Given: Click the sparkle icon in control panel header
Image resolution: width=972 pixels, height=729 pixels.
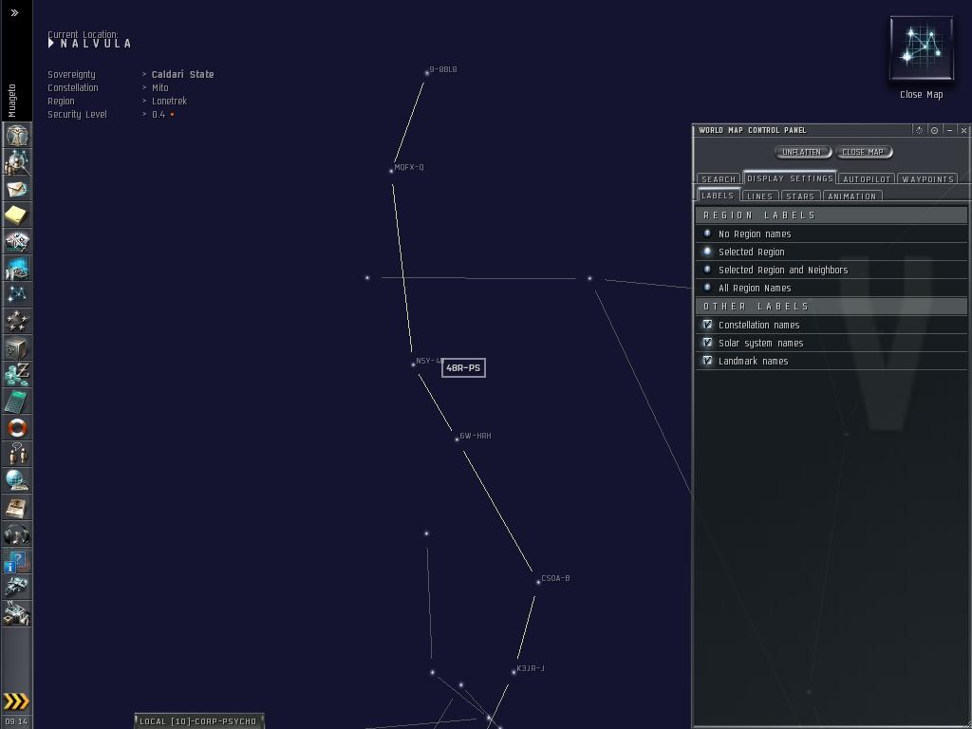Looking at the screenshot, I should tap(919, 130).
